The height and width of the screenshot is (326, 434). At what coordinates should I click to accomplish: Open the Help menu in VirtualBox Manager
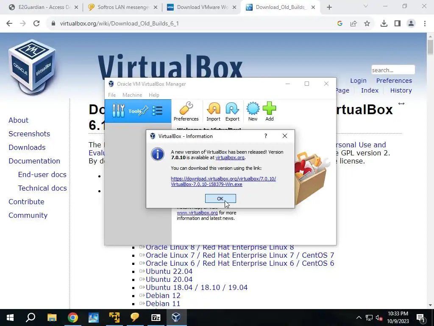click(x=154, y=95)
